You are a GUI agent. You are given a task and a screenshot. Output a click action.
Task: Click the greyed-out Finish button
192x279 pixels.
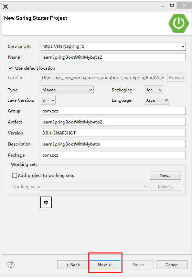pyautogui.click(x=138, y=265)
